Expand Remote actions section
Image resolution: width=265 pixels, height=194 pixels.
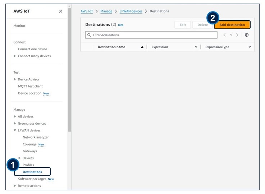click(x=15, y=186)
